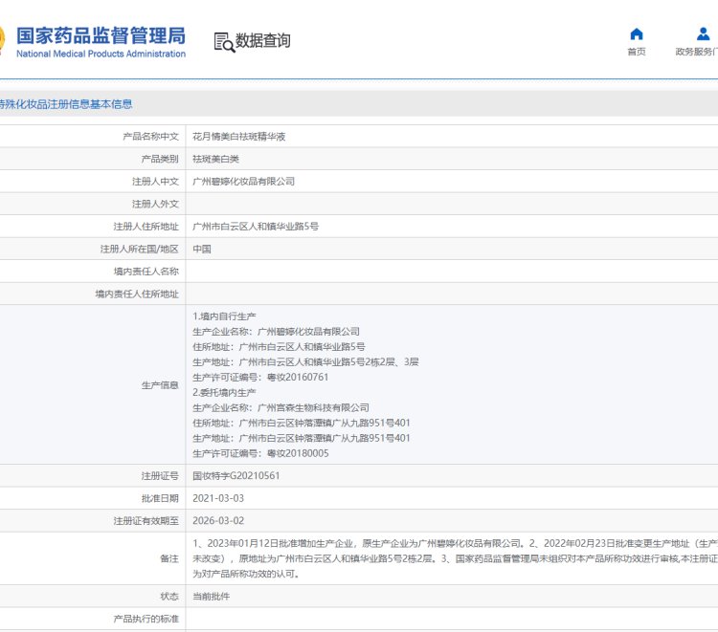Click the line 2.委托境内生产
Image resolution: width=718 pixels, height=632 pixels.
(224, 392)
